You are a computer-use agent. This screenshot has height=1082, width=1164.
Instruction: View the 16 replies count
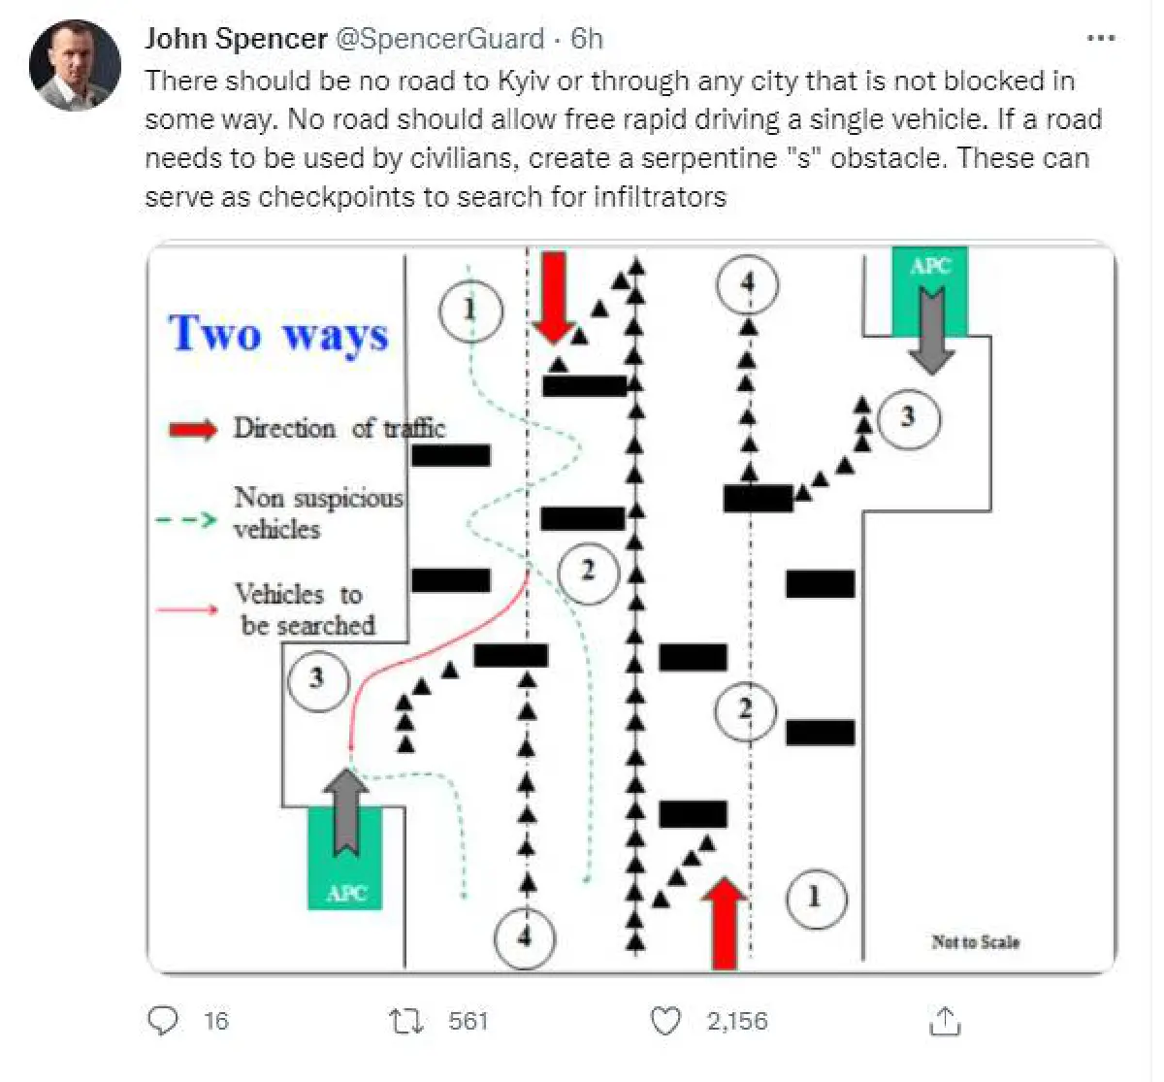(x=216, y=1021)
